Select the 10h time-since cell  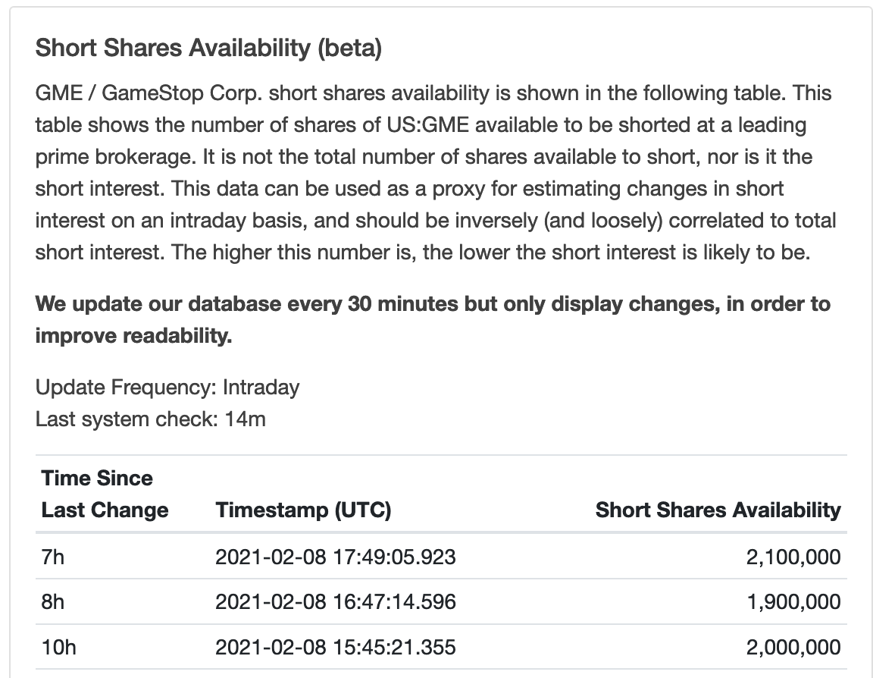point(58,648)
